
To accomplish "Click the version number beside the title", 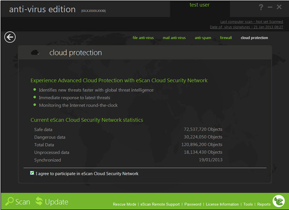I will click(93, 11).
